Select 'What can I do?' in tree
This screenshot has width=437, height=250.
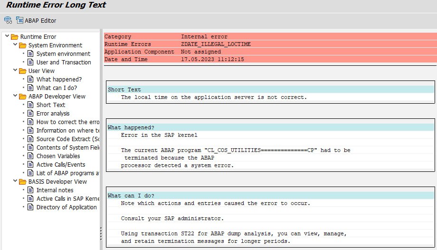click(57, 88)
